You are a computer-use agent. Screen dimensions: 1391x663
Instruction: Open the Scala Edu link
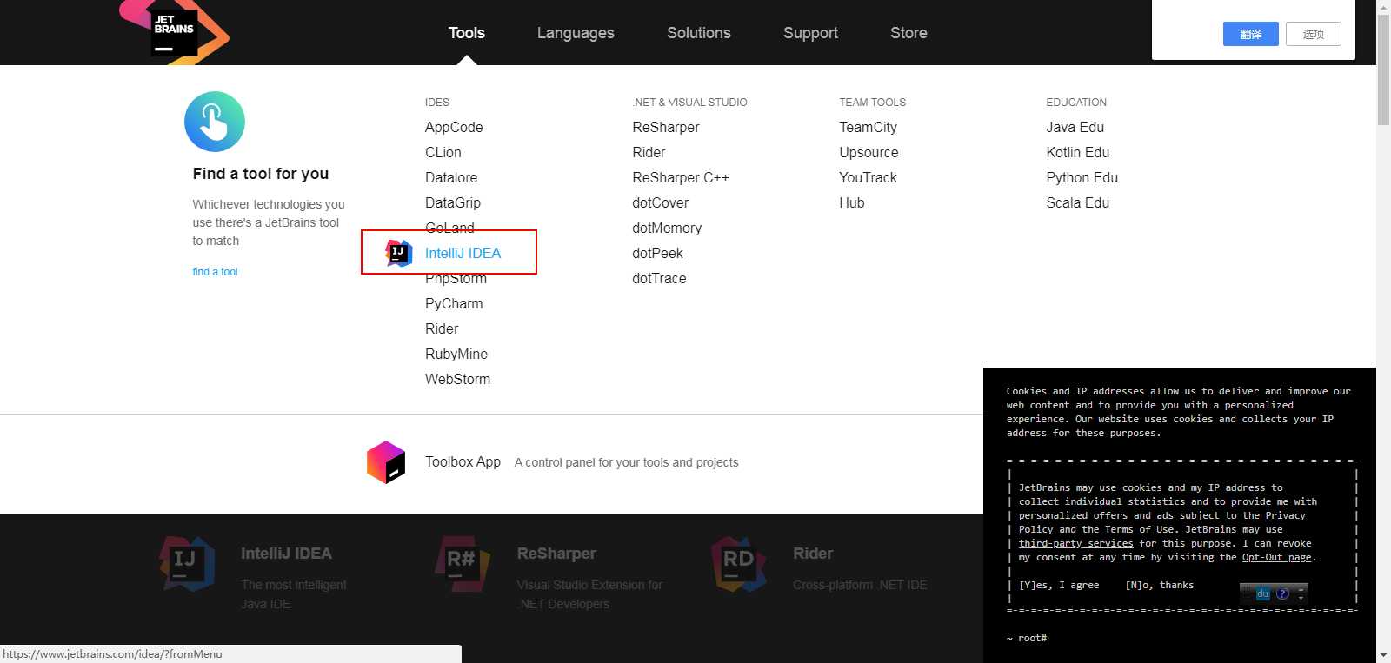(1077, 202)
